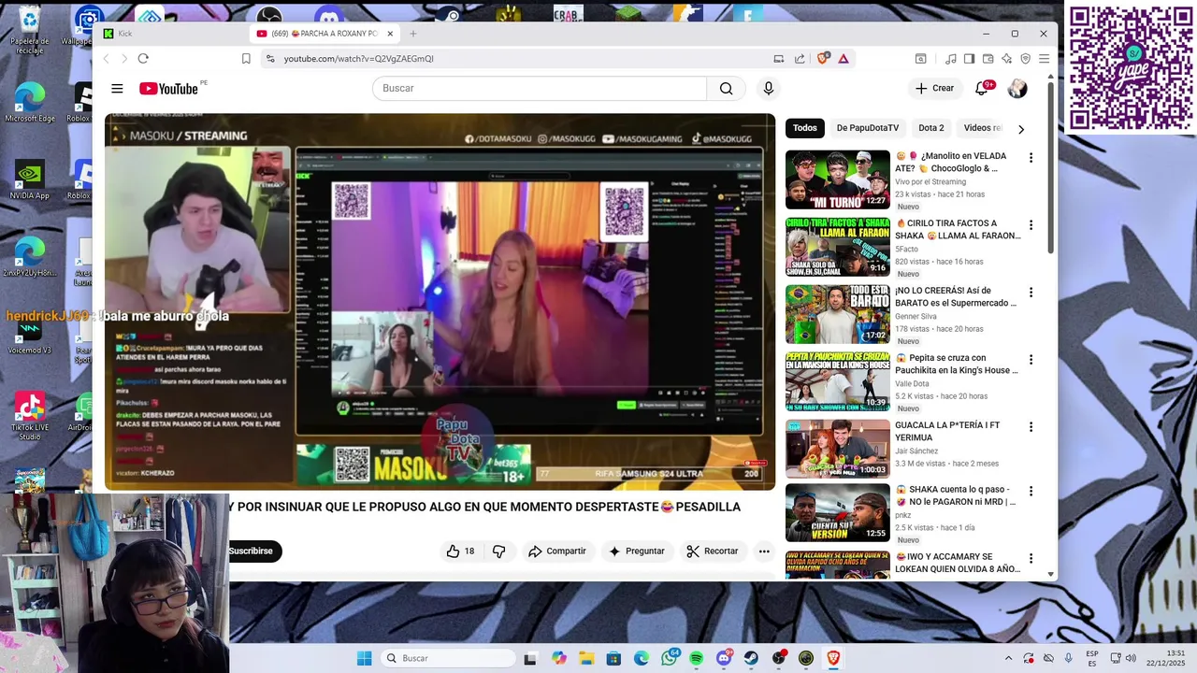Play the MI TURNO thumbnail video

click(x=838, y=179)
